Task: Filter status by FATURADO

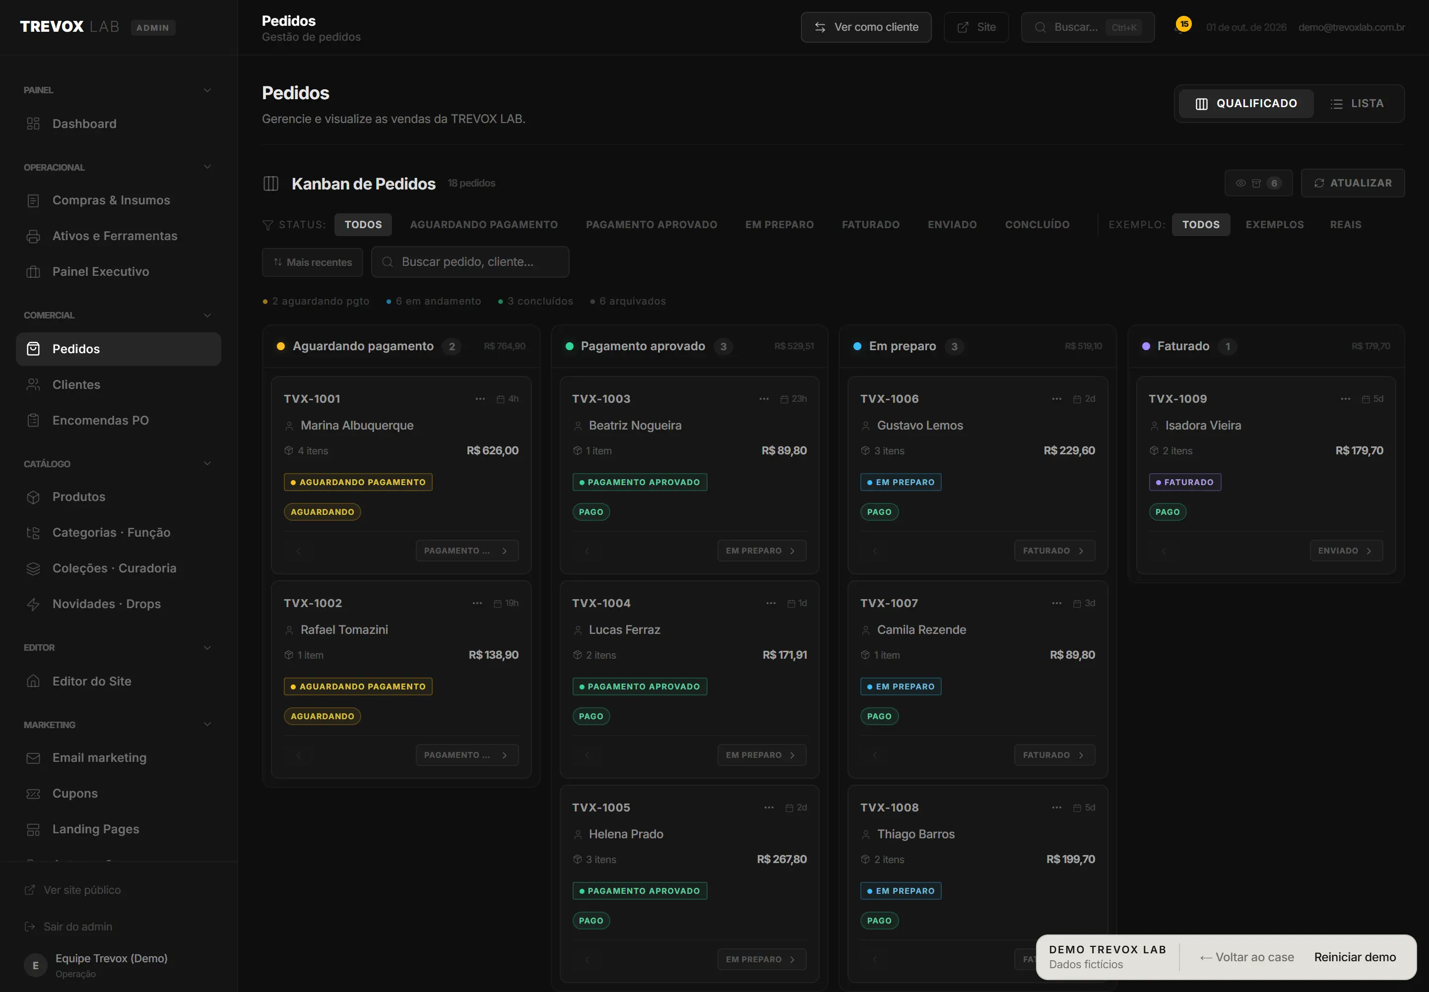Action: pos(870,225)
